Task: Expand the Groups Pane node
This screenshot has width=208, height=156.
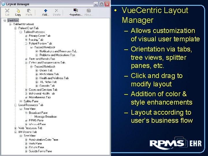Action: pos(26,147)
